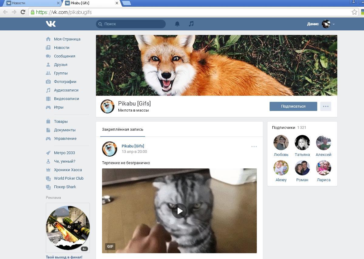Click the camera icon beside Фотографии
Image resolution: width=364 pixels, height=259 pixels.
tap(48, 81)
